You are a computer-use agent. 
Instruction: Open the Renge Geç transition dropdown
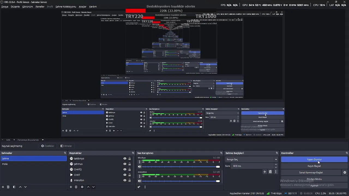[x=251, y=160]
